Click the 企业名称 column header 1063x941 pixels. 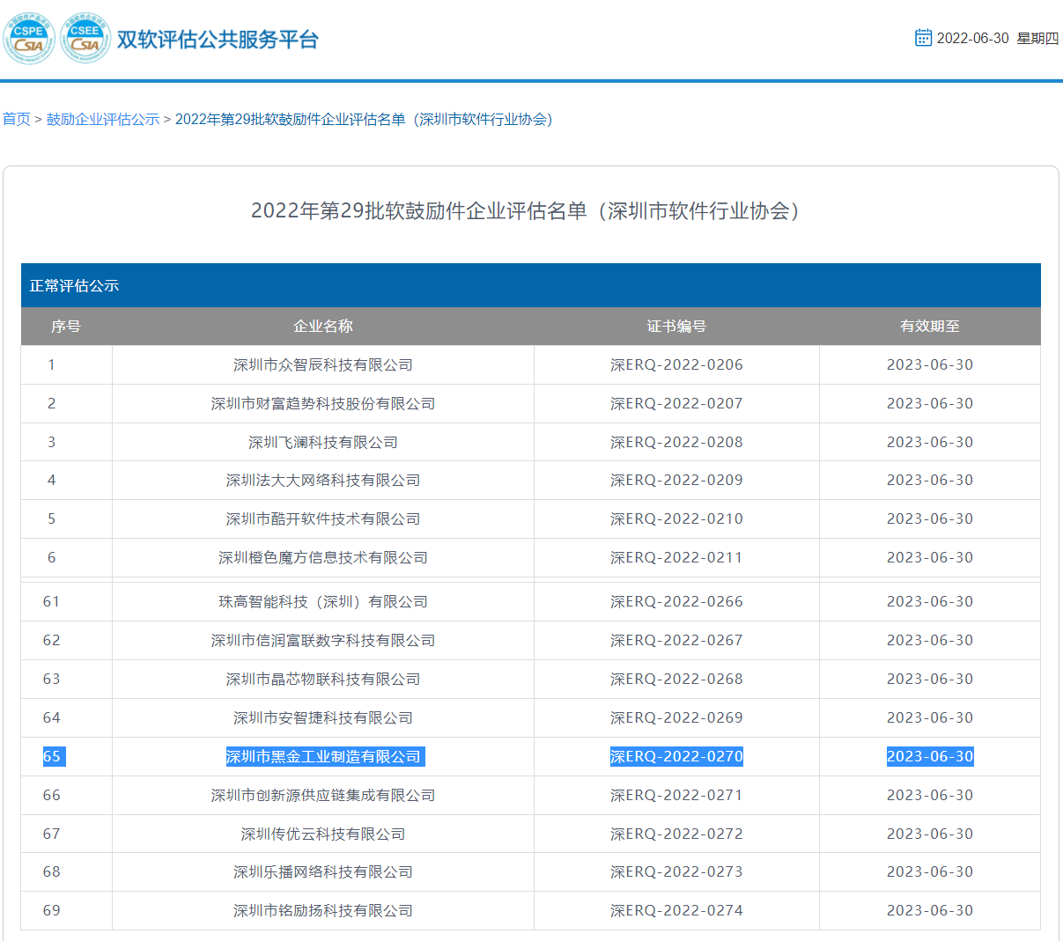(x=322, y=326)
